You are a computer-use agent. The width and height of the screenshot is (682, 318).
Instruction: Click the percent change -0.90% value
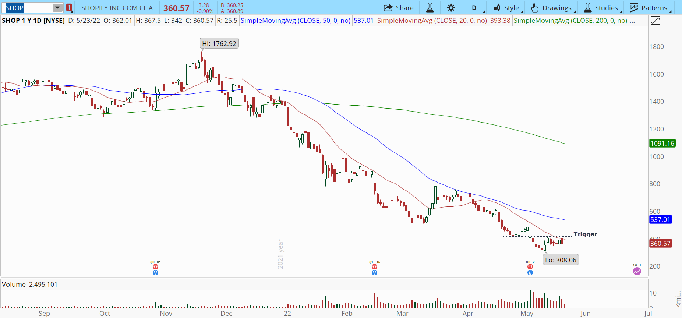(205, 11)
